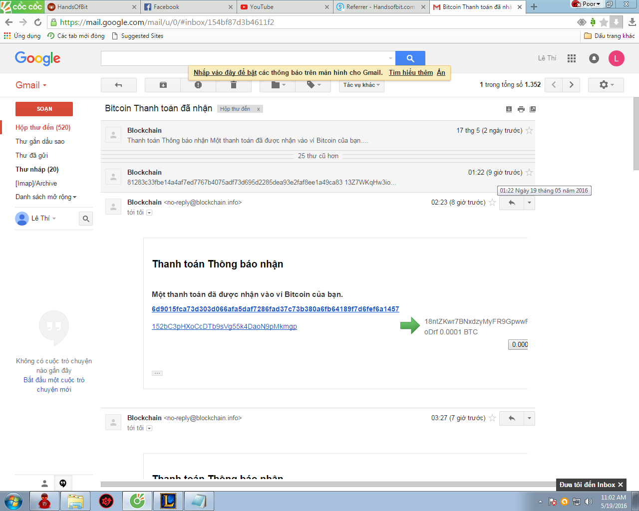The image size is (639, 511).
Task: Reply to the 03:27 Blockchain message
Action: click(512, 418)
